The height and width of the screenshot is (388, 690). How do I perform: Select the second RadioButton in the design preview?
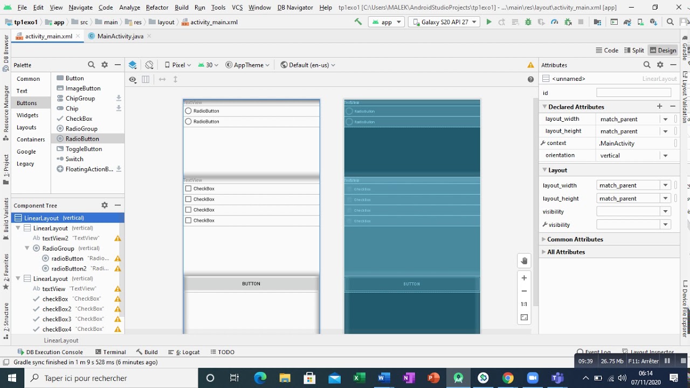(x=252, y=122)
